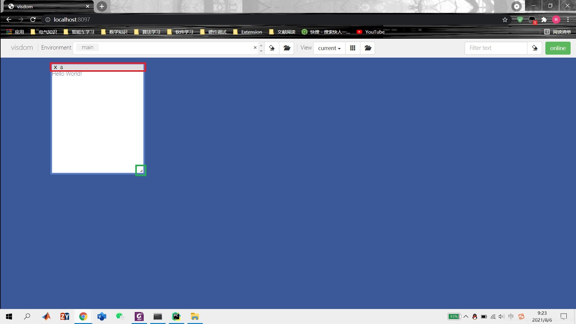Click the Filter text input field
The height and width of the screenshot is (324, 576).
[496, 48]
